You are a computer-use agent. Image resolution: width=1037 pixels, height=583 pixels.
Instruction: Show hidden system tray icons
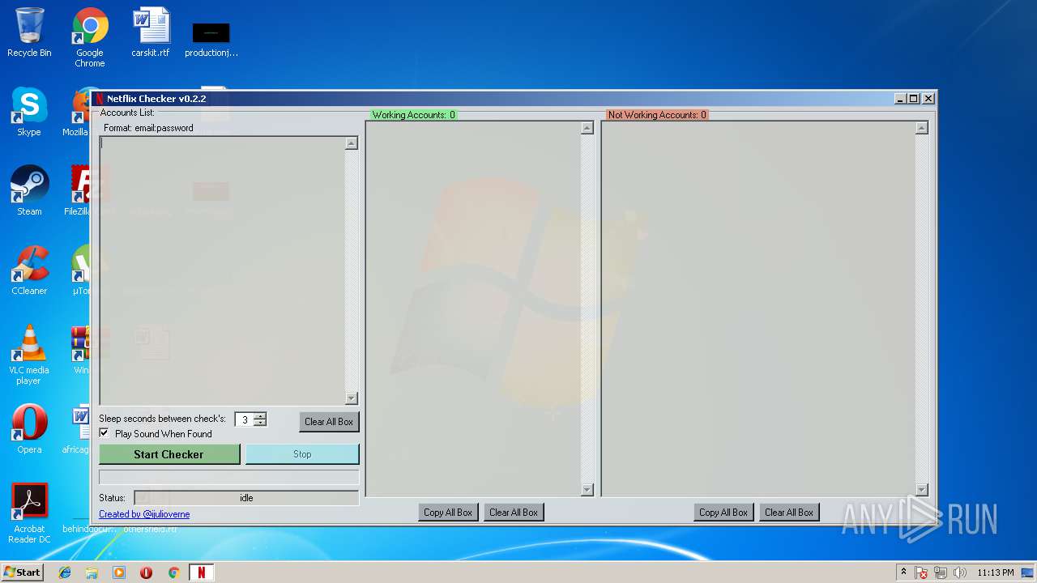[x=903, y=572]
